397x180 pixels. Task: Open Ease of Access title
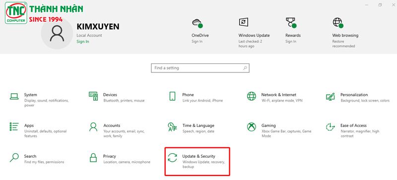click(x=353, y=125)
